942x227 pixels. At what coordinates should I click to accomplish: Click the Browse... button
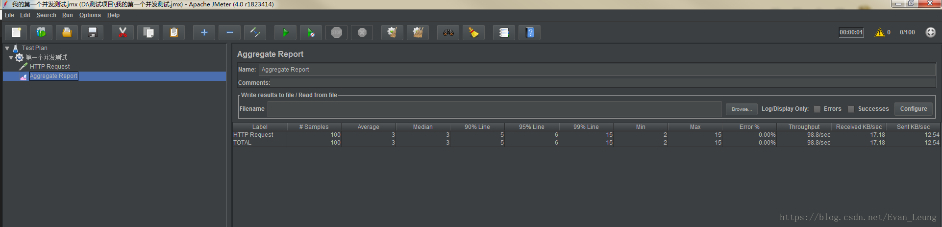click(742, 109)
